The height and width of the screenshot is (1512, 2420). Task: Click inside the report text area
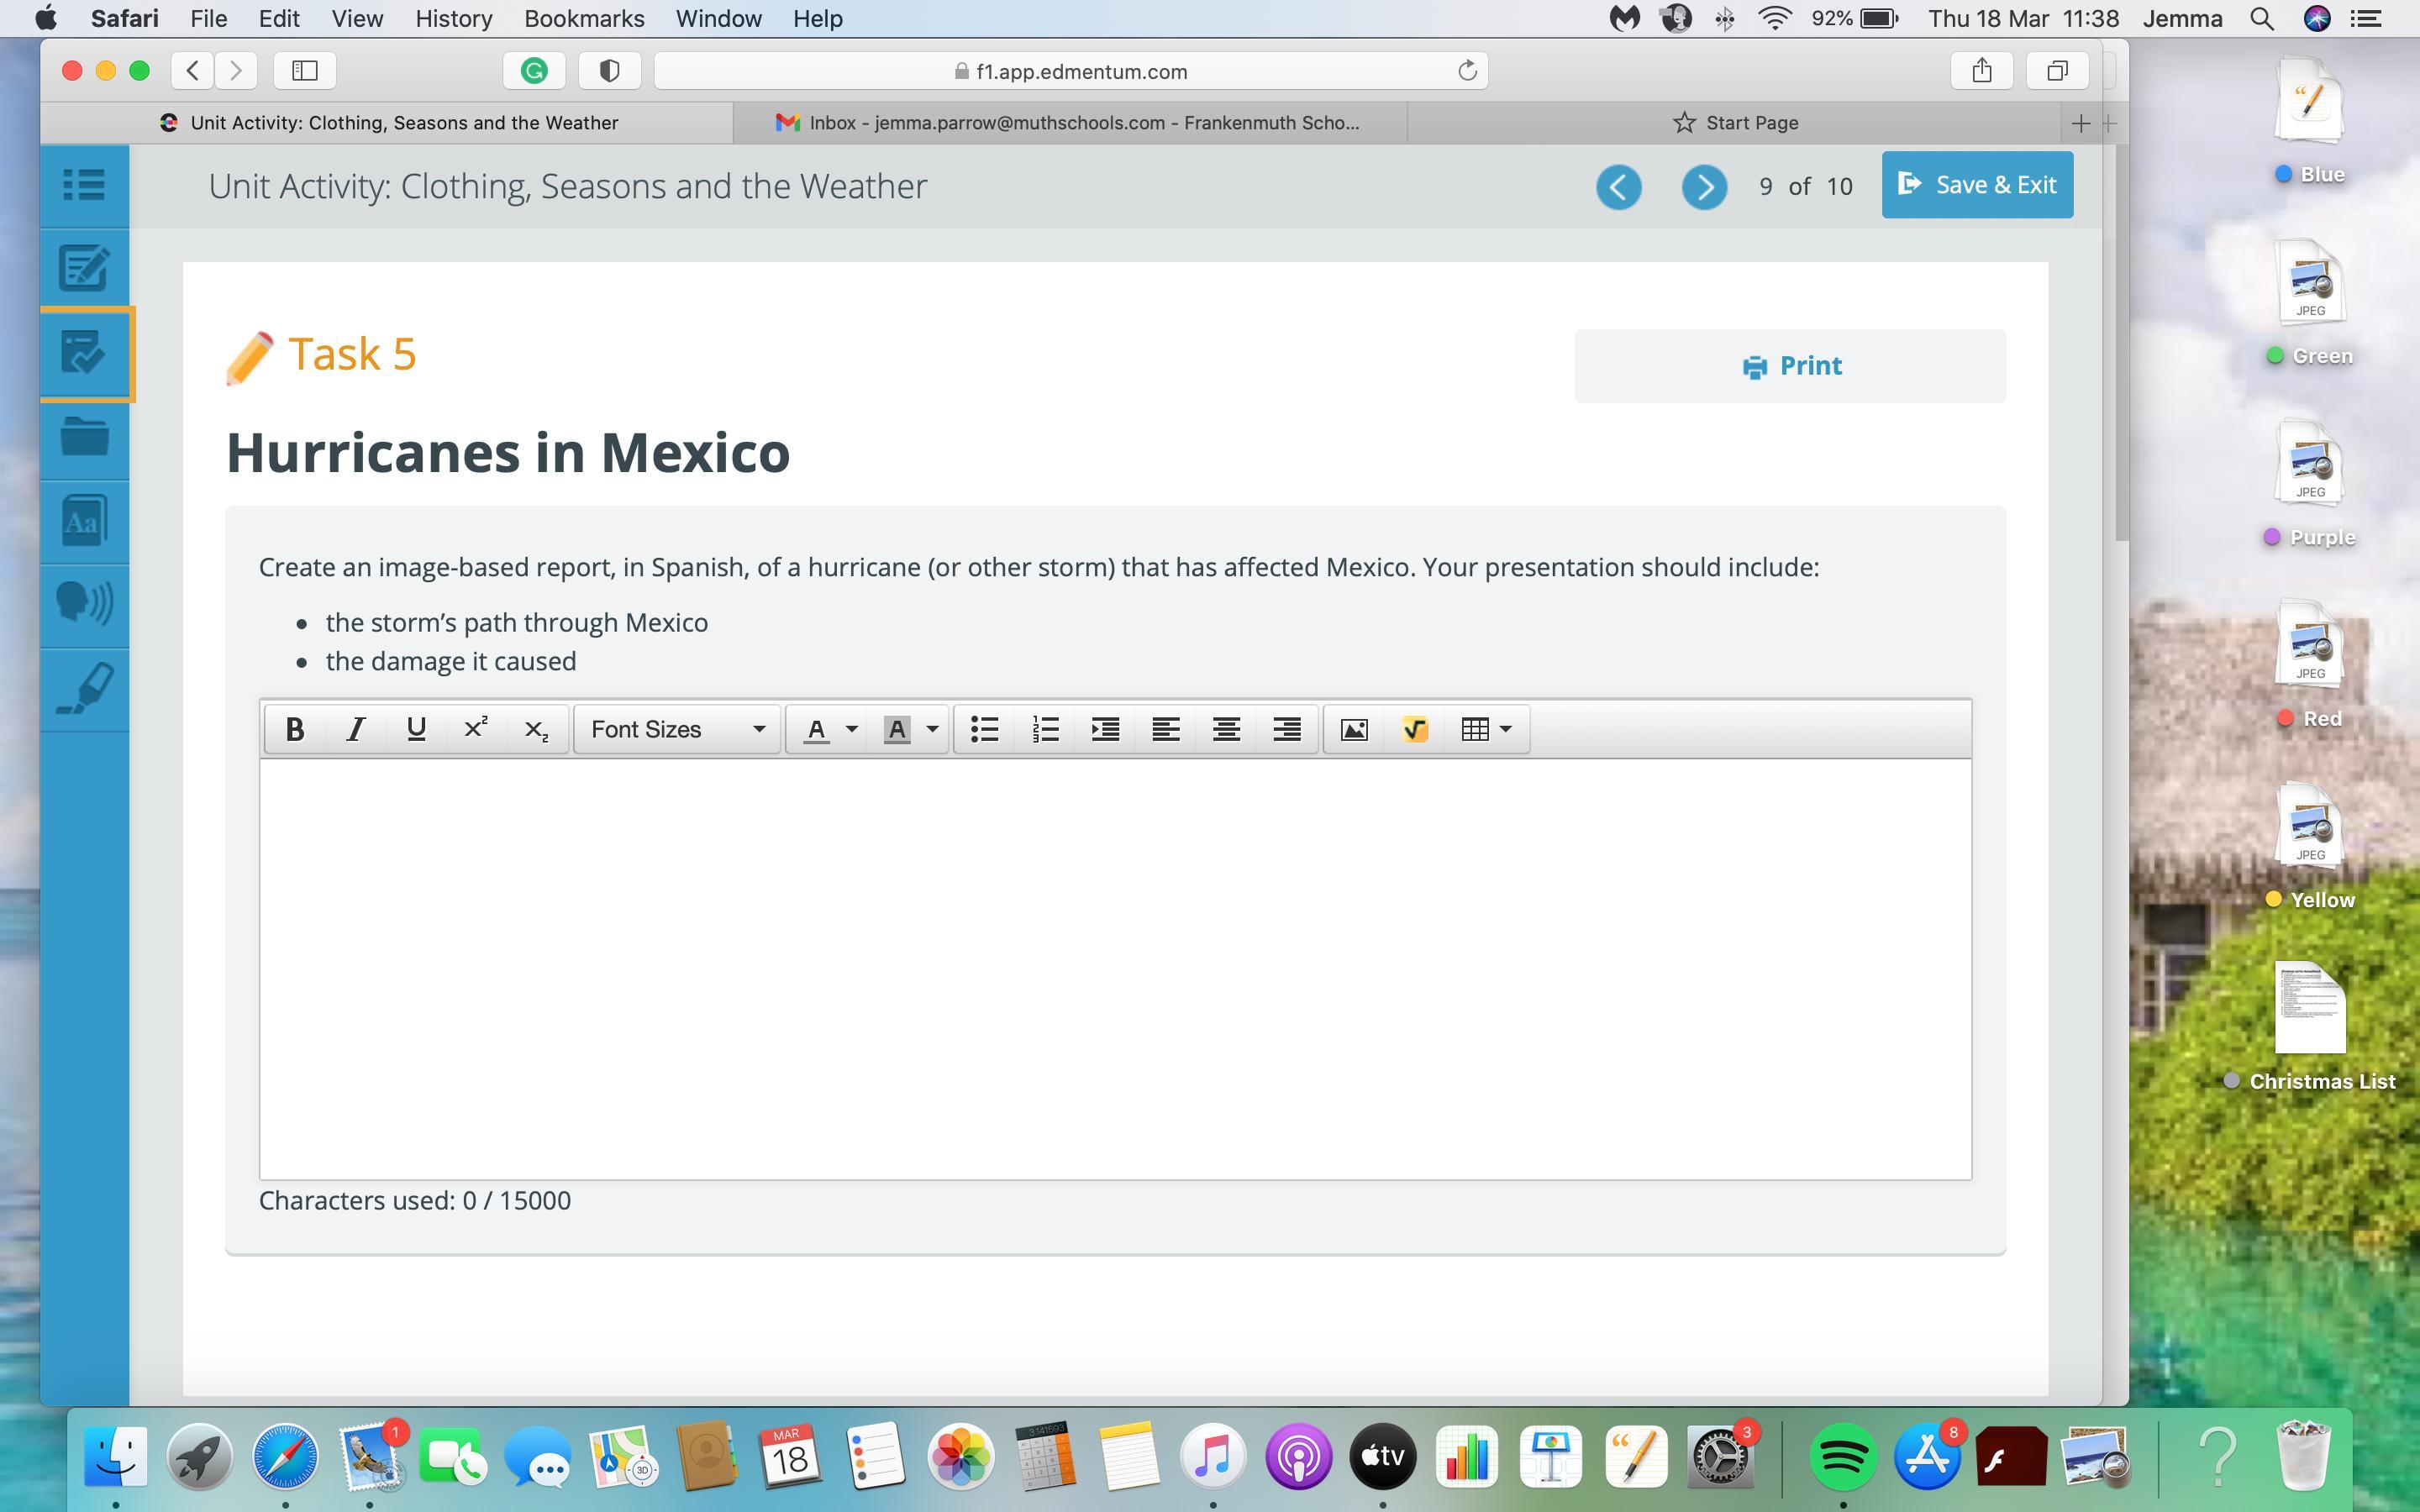click(x=1114, y=968)
